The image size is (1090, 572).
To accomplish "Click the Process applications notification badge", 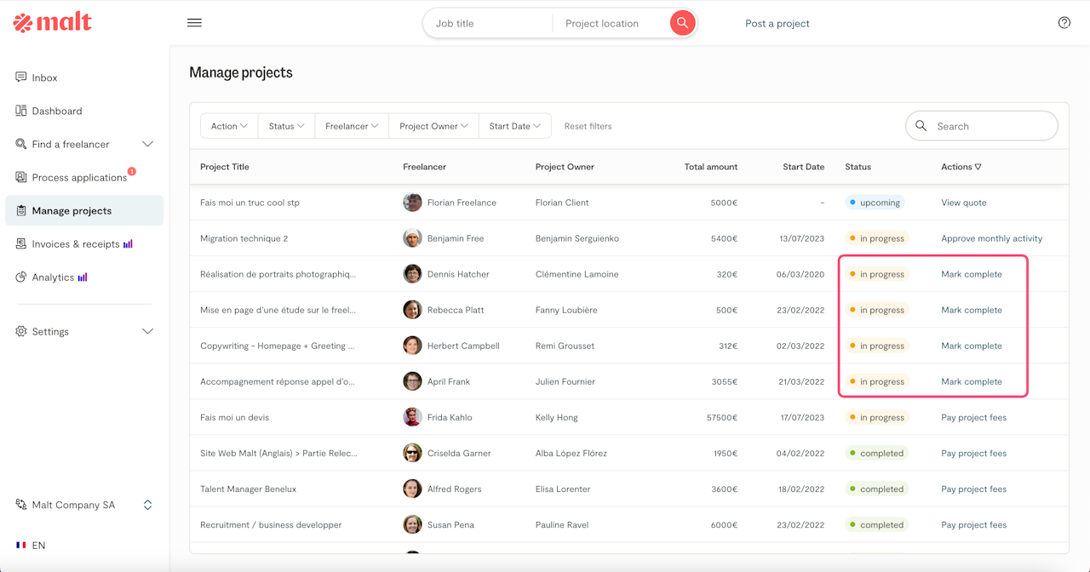I will click(x=132, y=171).
